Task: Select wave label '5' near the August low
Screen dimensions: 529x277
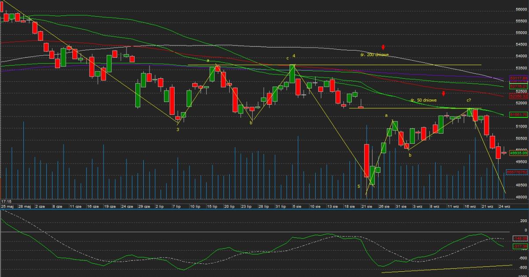Action: [359, 186]
